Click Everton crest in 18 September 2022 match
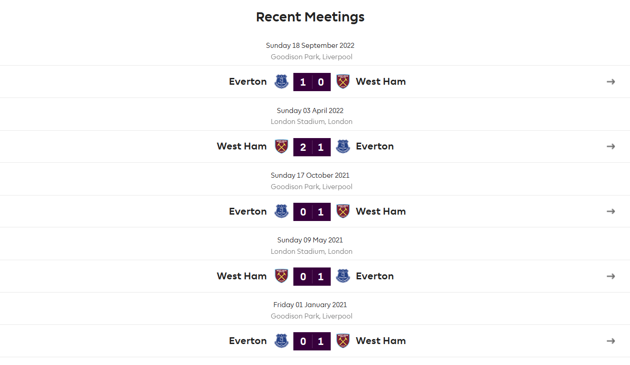The width and height of the screenshot is (630, 365). [x=282, y=82]
